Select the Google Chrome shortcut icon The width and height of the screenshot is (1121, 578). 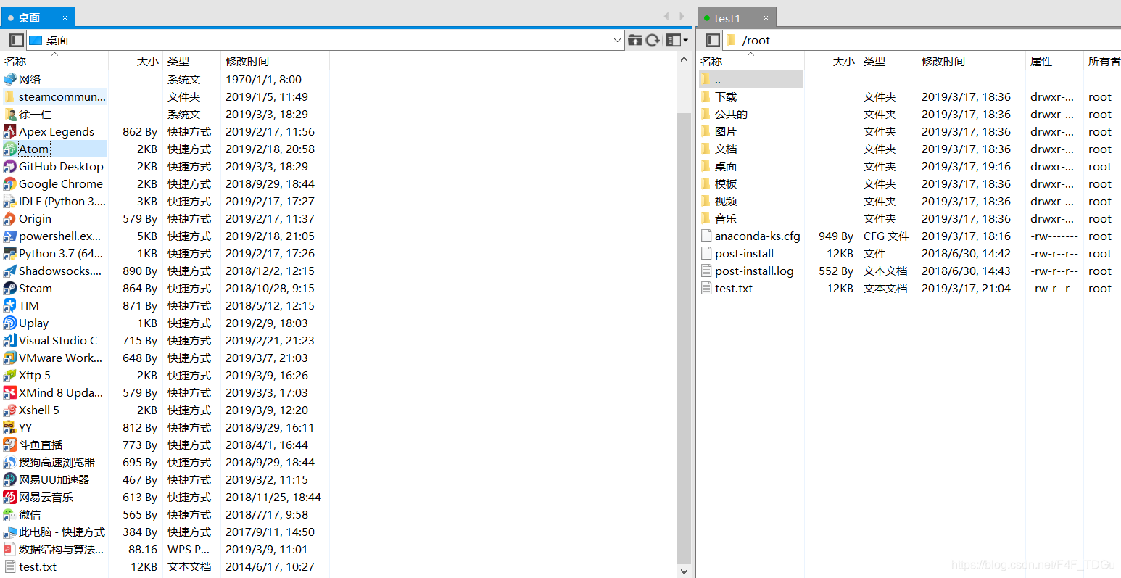[x=9, y=183]
